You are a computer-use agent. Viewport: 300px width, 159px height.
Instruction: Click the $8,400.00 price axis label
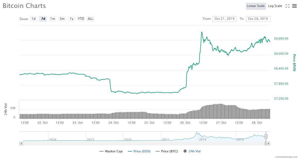(281, 68)
